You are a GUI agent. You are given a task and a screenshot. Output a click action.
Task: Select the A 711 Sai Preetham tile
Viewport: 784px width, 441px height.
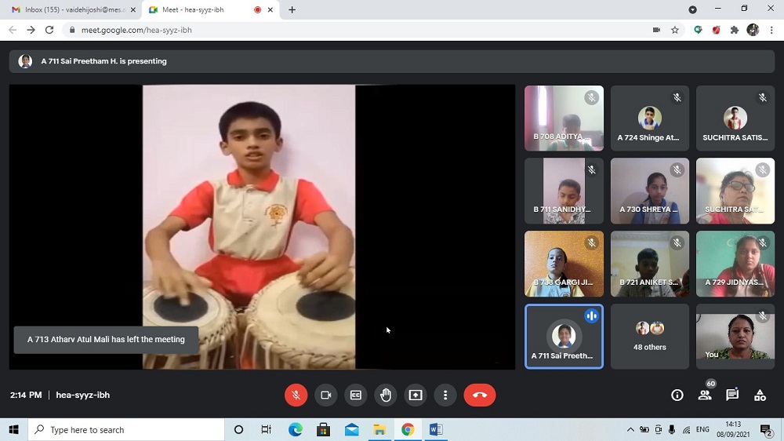pyautogui.click(x=564, y=336)
